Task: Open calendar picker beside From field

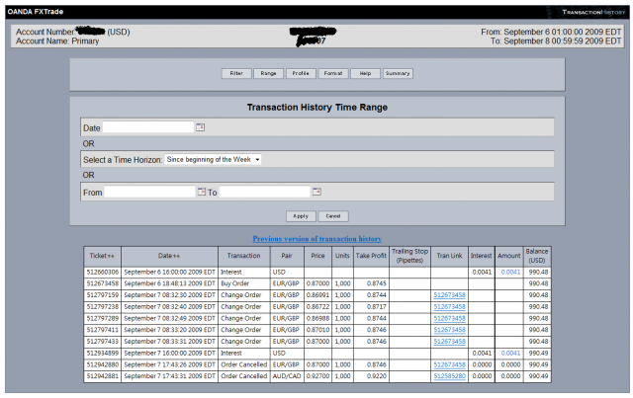Action: click(x=202, y=192)
